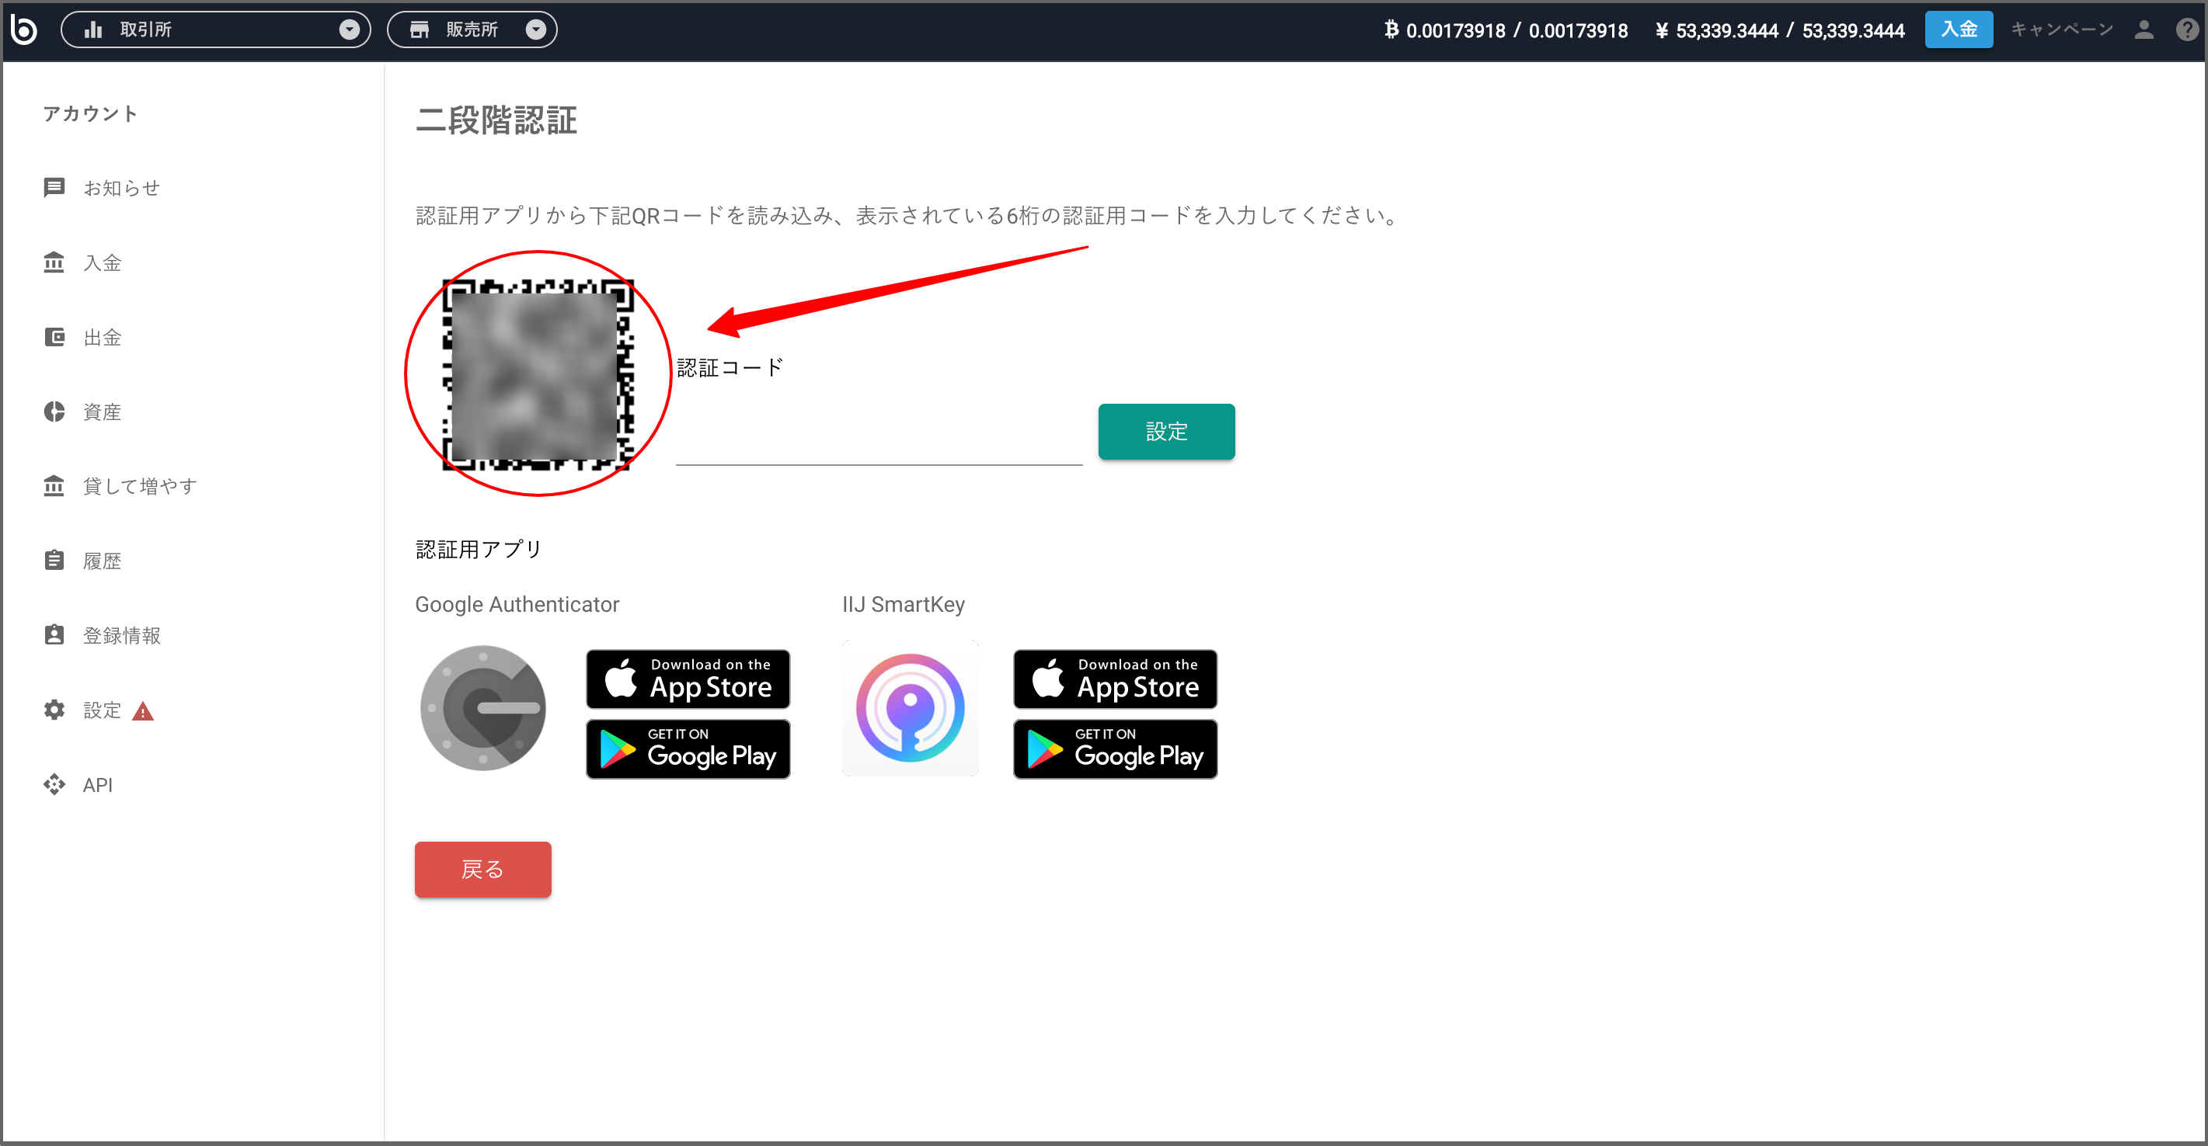Screen dimensions: 2208x1146
Task: Expand the 取引所 arrow button
Action: (x=349, y=30)
